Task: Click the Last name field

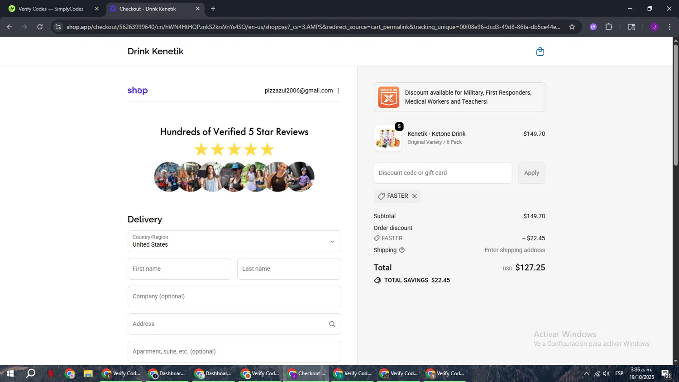Action: [289, 269]
